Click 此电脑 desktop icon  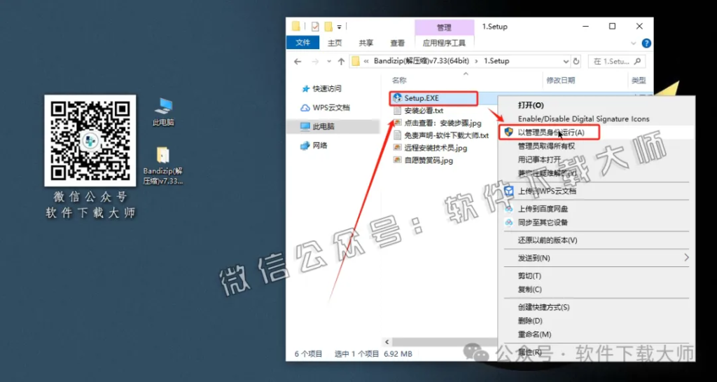(163, 112)
